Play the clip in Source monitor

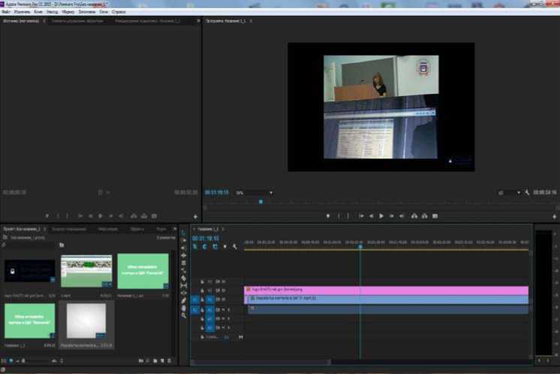coord(101,216)
